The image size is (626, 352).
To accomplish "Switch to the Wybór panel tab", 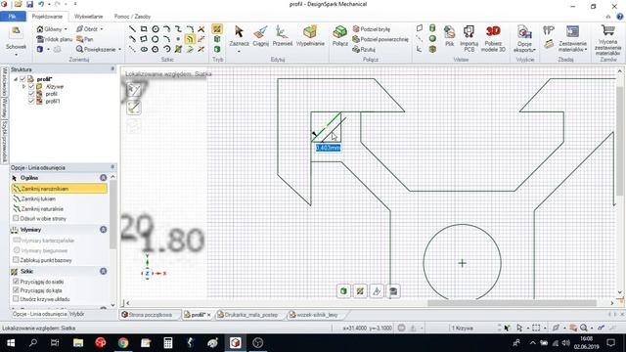I will (x=76, y=314).
